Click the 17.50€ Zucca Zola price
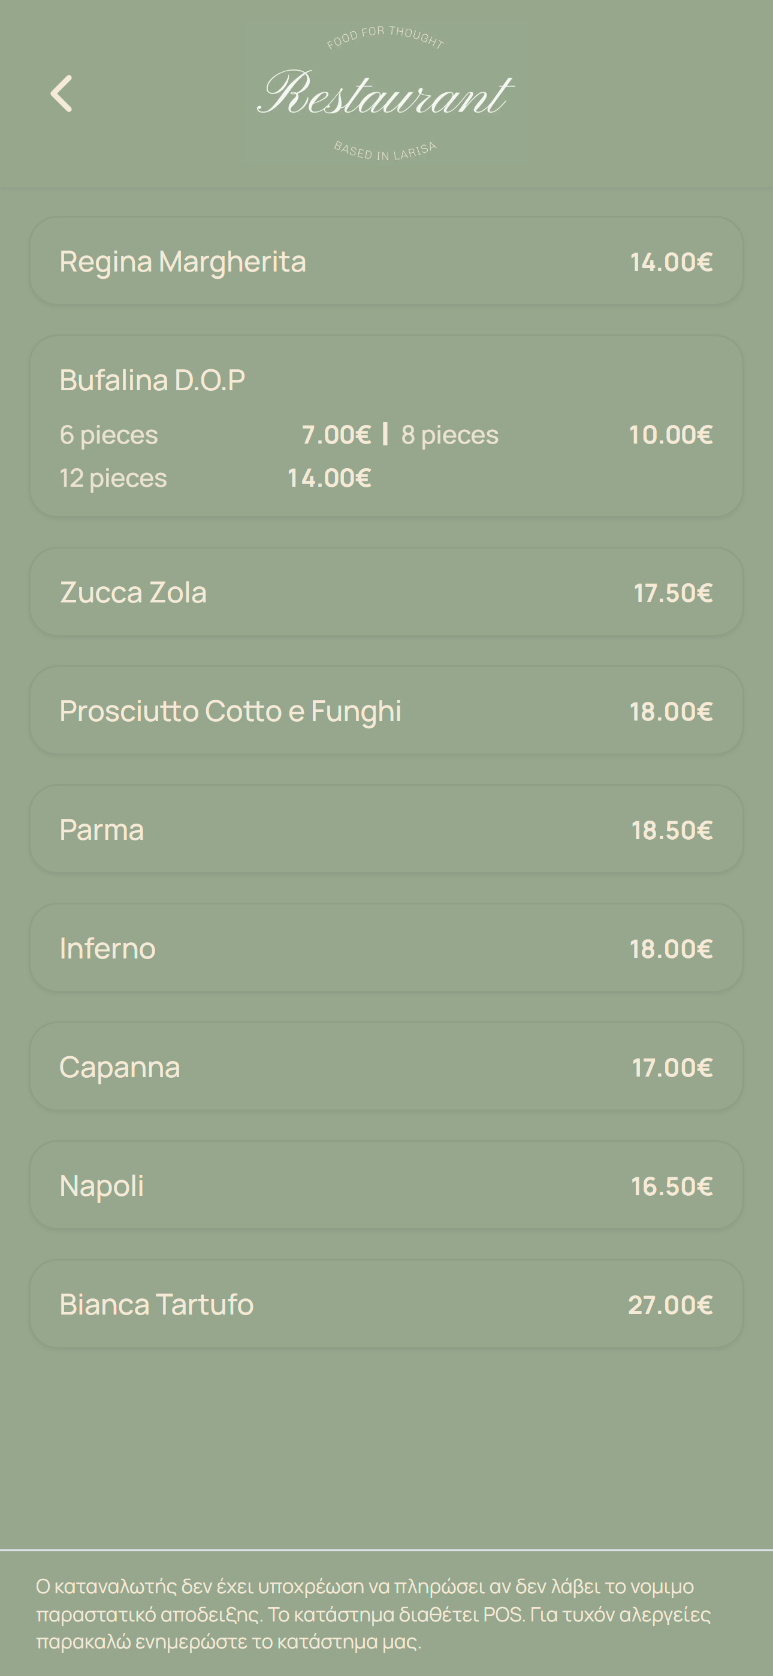The width and height of the screenshot is (773, 1676). 673,593
